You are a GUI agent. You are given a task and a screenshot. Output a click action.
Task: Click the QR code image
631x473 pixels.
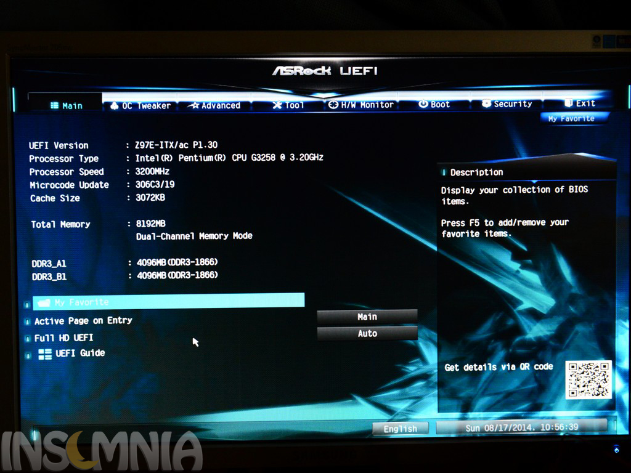click(x=588, y=380)
